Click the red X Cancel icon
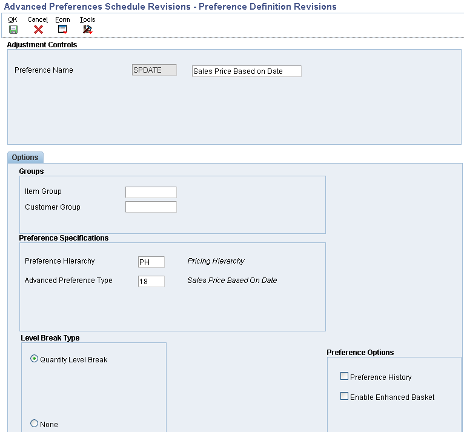The height and width of the screenshot is (432, 464). (38, 30)
